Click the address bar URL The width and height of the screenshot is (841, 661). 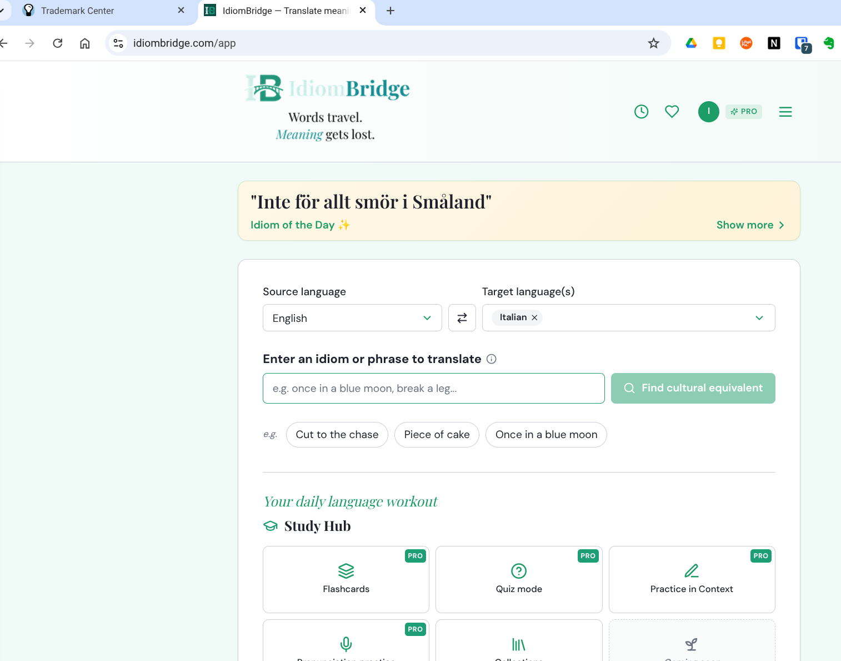(184, 43)
